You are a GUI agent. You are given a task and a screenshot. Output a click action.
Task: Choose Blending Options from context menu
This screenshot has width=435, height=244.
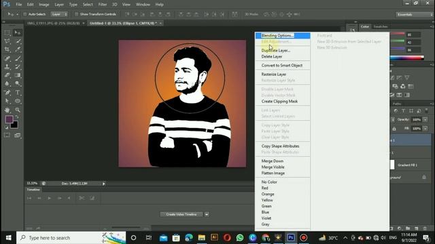(x=283, y=35)
